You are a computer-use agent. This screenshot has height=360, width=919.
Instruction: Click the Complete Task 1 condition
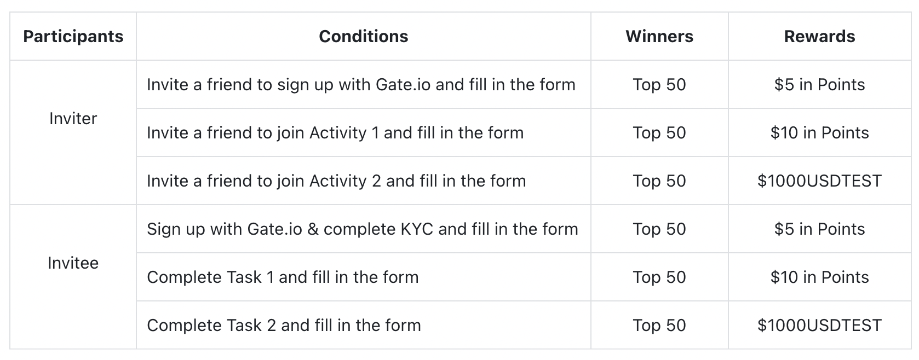click(283, 277)
